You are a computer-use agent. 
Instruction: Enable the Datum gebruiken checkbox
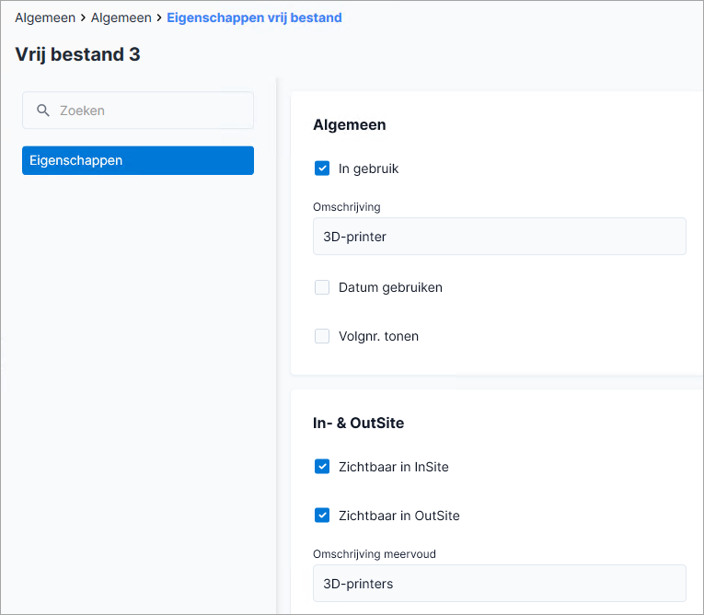click(322, 287)
